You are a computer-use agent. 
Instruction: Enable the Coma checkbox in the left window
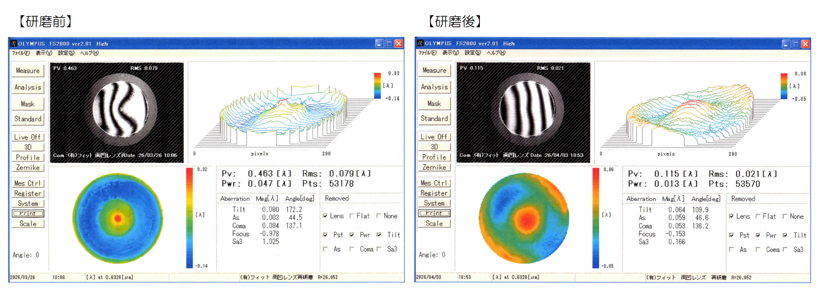point(352,249)
